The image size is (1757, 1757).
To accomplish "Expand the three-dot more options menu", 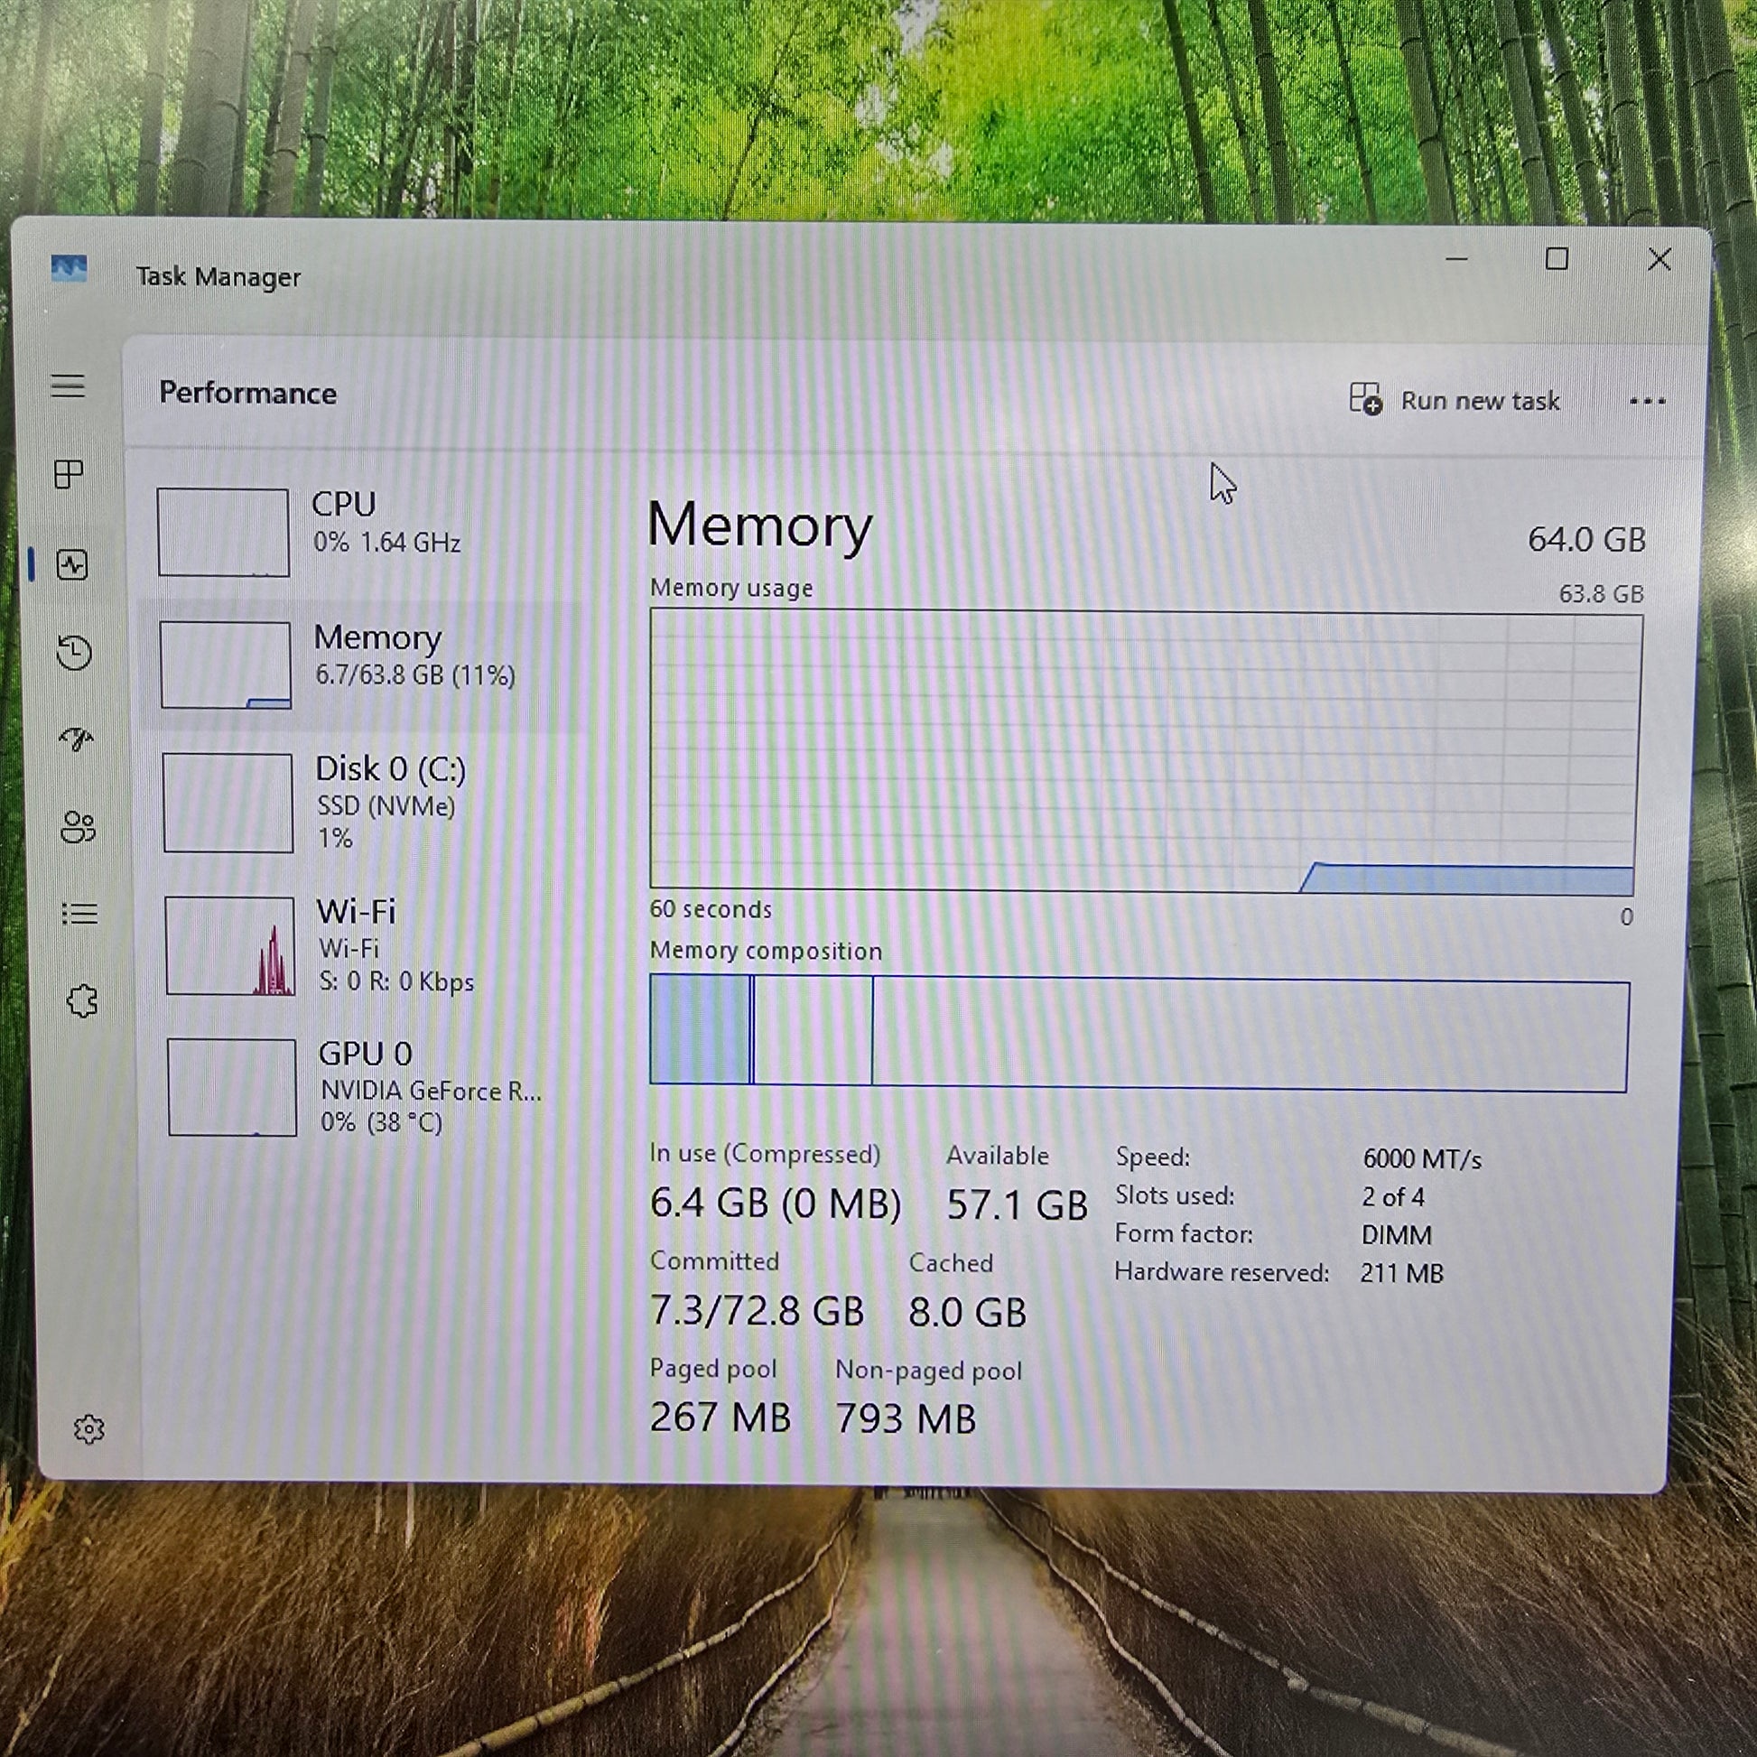I will [1647, 401].
